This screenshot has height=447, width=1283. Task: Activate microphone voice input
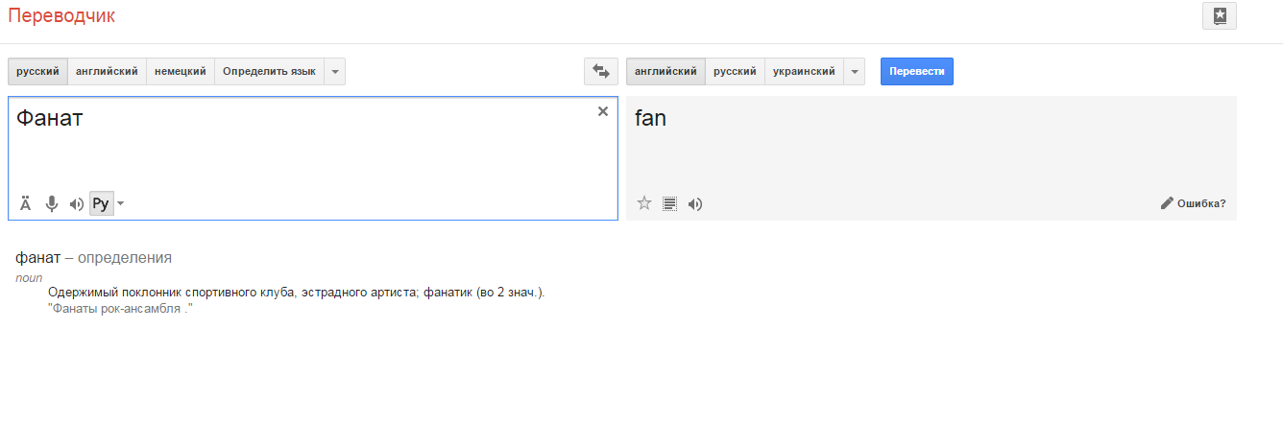tap(52, 203)
